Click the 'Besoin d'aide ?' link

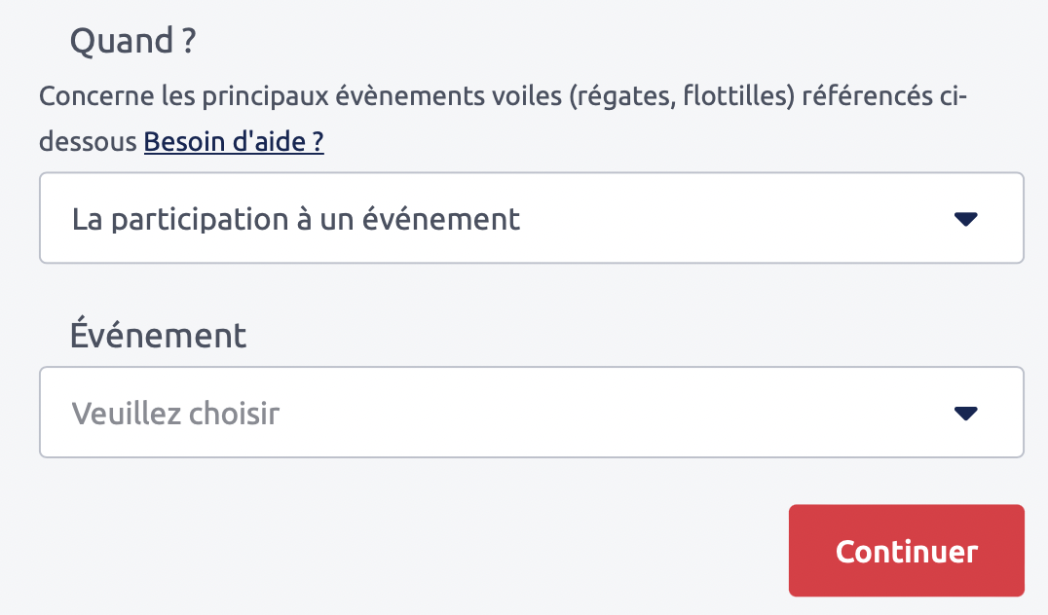234,142
